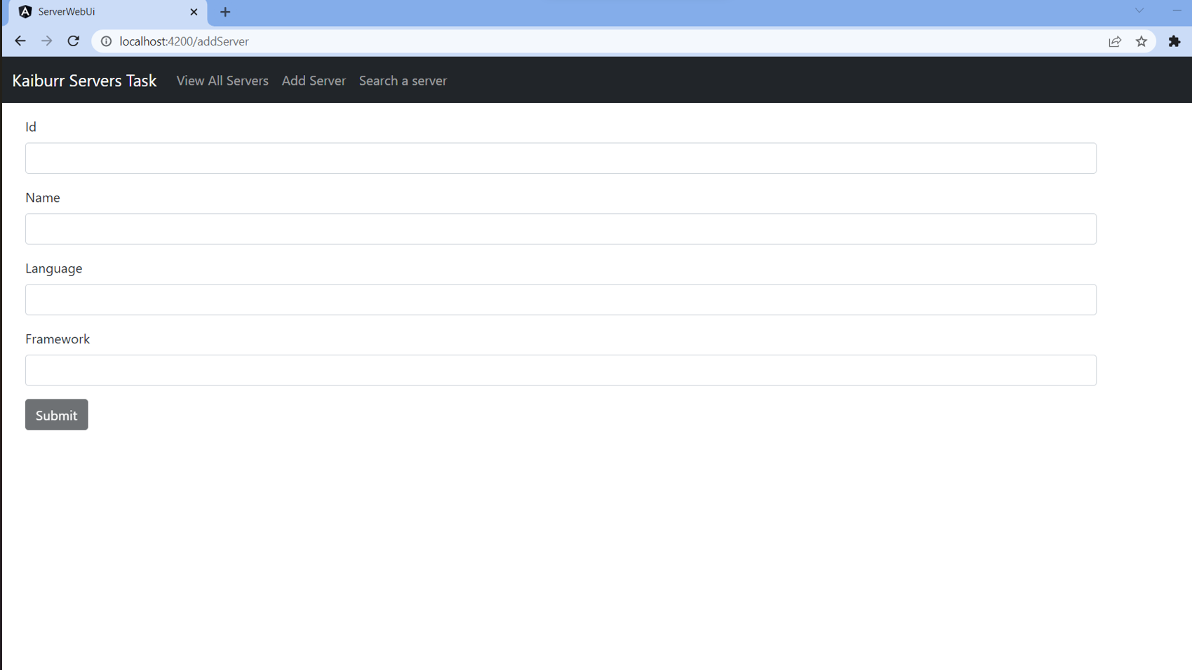1192x670 pixels.
Task: Open the new tab with the plus button
Action: click(225, 12)
